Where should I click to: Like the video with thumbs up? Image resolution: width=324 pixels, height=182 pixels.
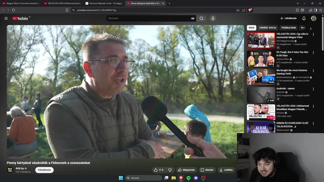coord(159,170)
